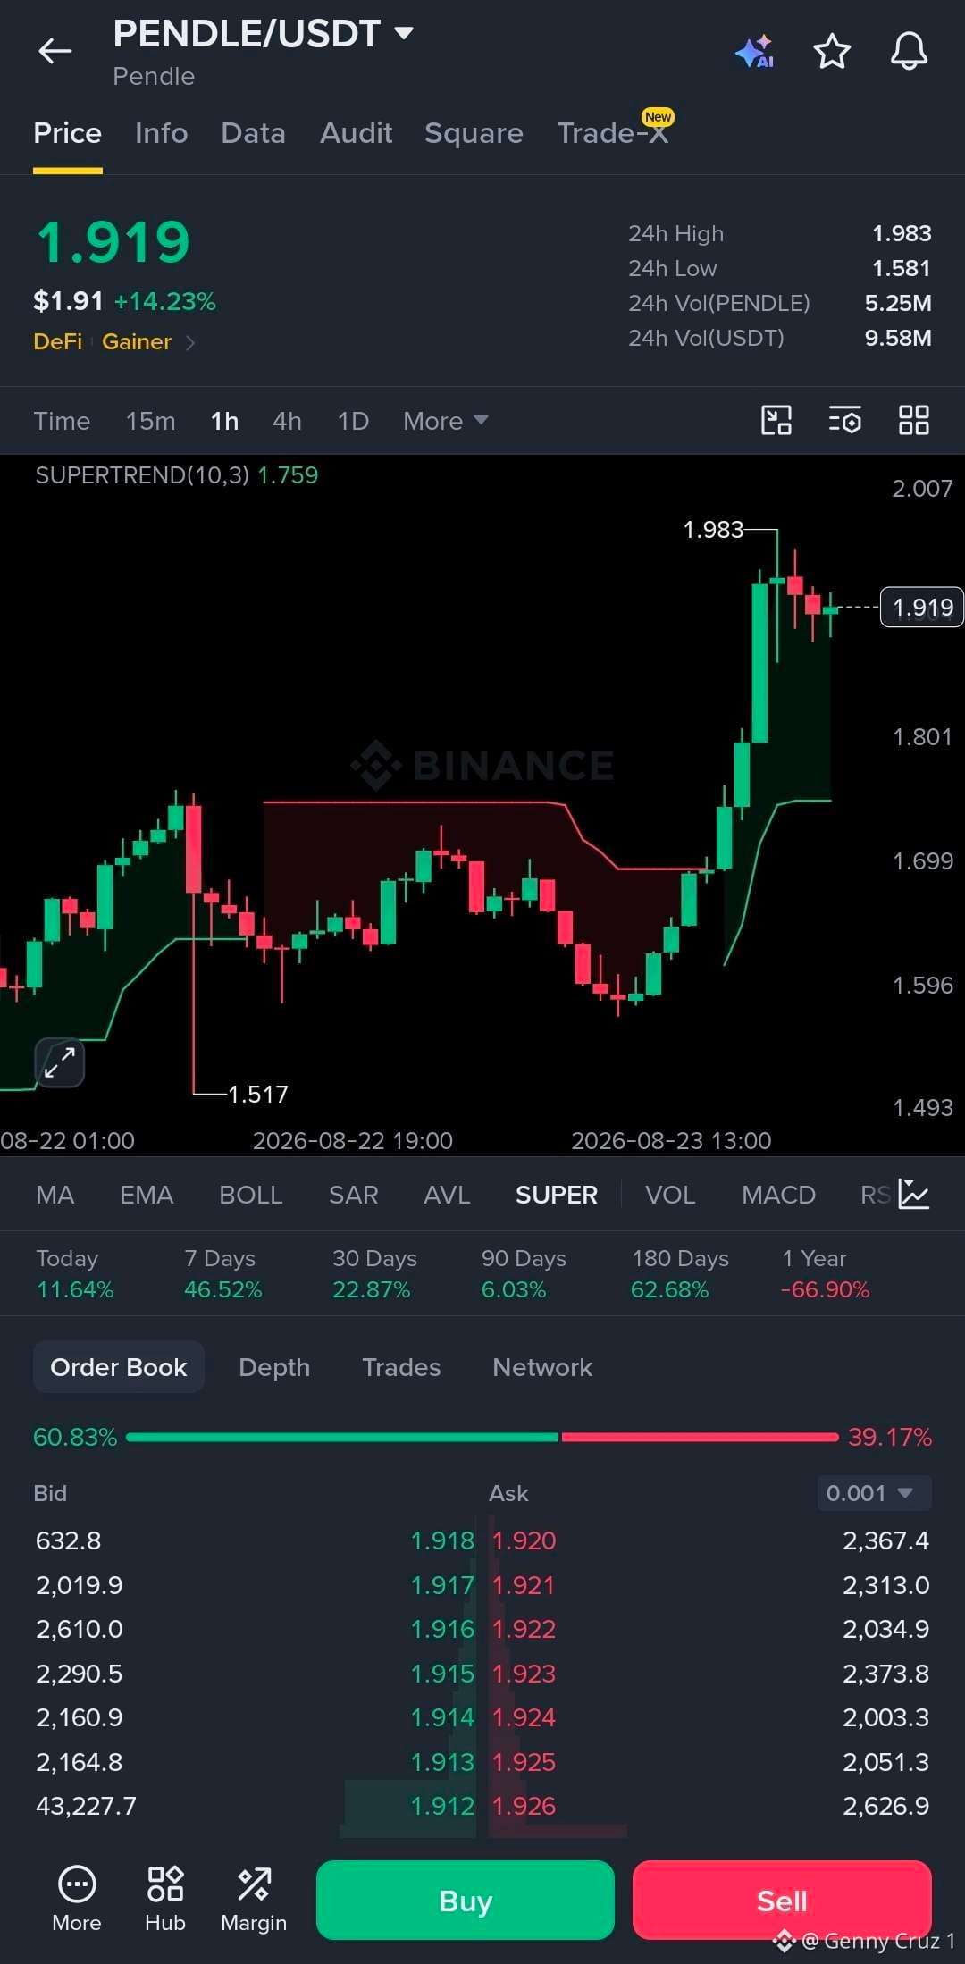Image resolution: width=965 pixels, height=1964 pixels.
Task: Select bid price 1.918
Action: pyautogui.click(x=442, y=1540)
